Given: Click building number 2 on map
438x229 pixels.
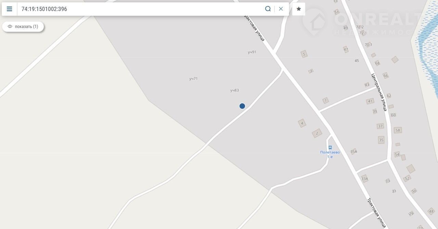Looking at the screenshot, I should click(317, 133).
